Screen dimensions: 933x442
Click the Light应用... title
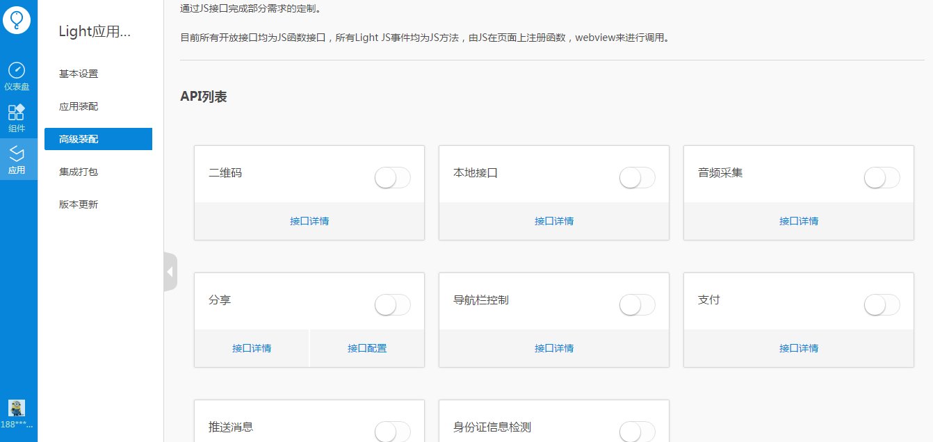click(95, 31)
